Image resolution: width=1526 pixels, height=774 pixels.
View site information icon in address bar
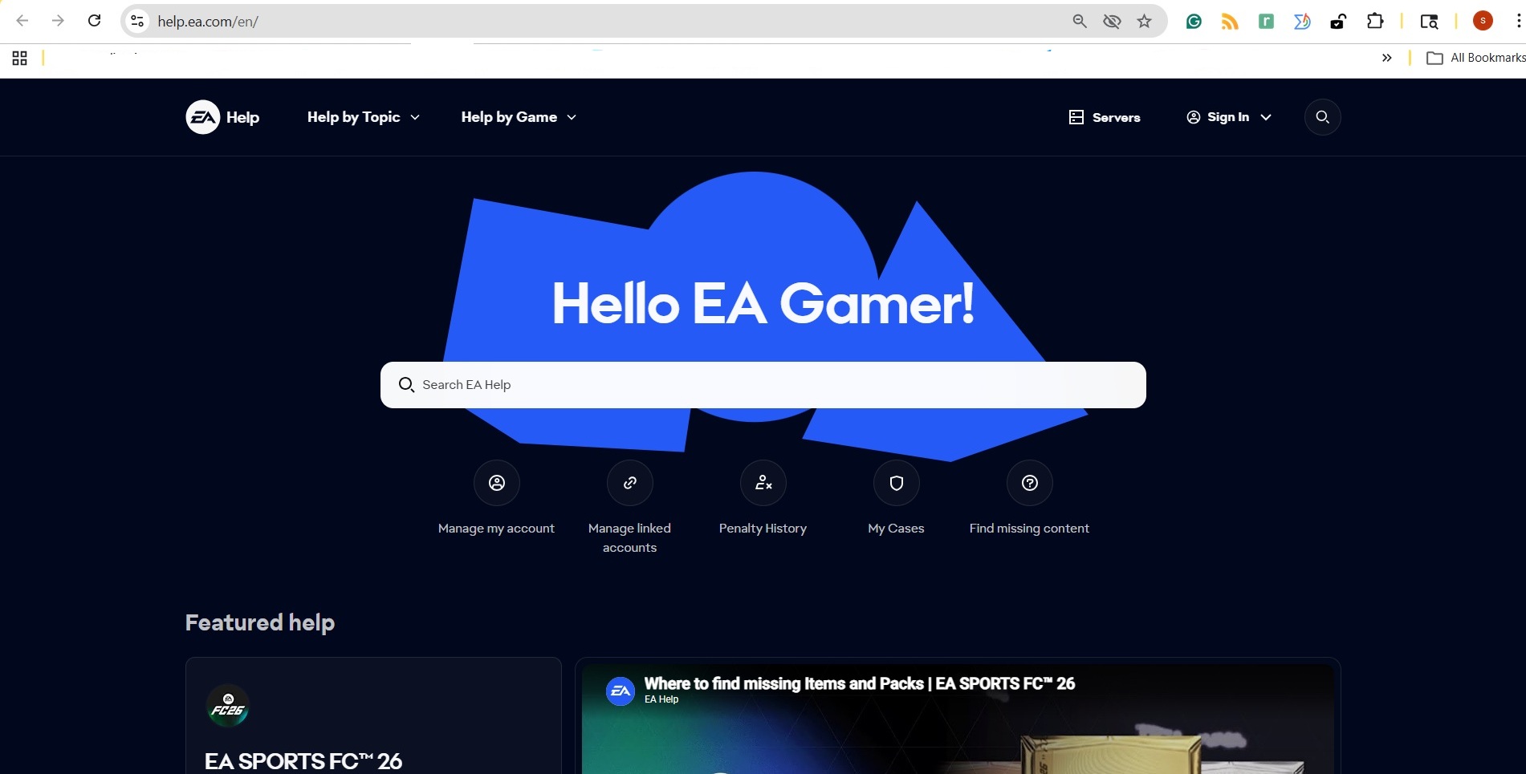[137, 21]
